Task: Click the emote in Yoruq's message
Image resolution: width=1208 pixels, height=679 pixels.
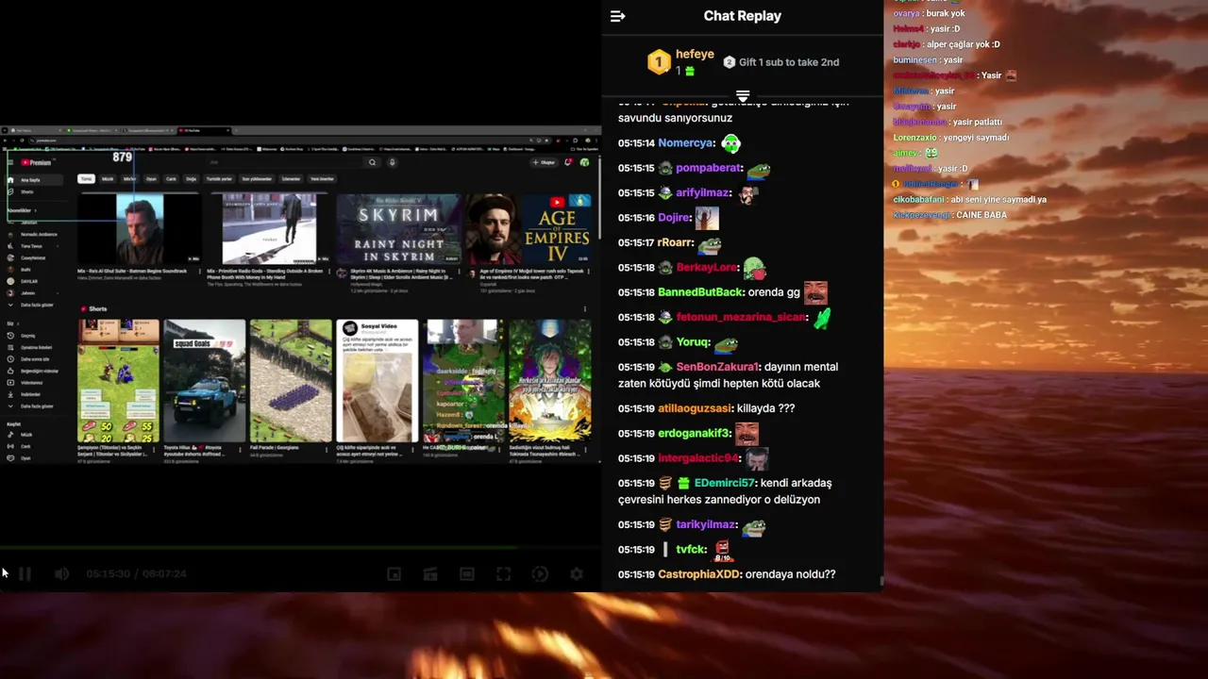Action: (725, 343)
